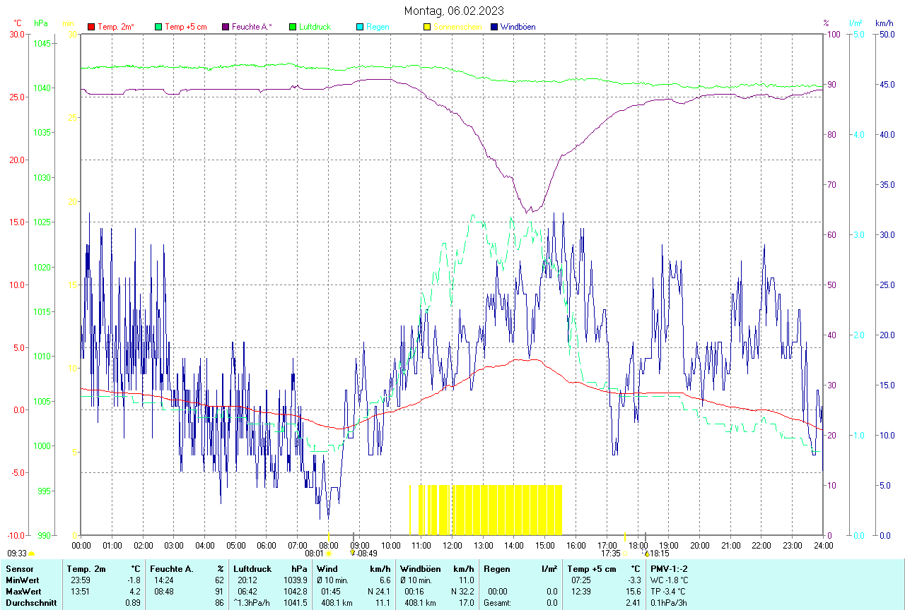Click the 12:00 time axis label
This screenshot has height=610, width=905.
point(452,545)
